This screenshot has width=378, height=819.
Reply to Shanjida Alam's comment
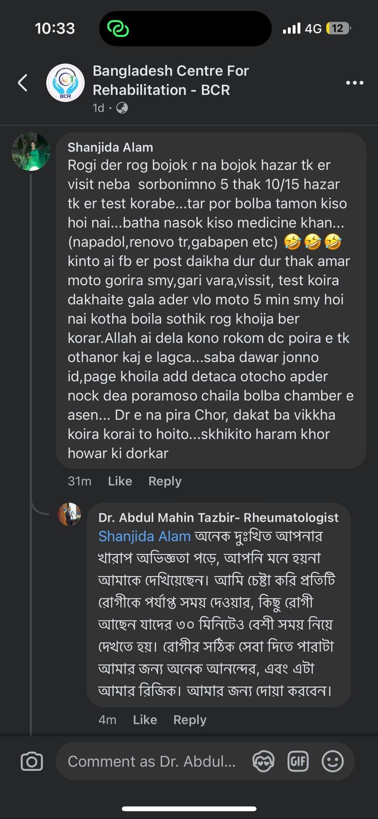(x=164, y=481)
